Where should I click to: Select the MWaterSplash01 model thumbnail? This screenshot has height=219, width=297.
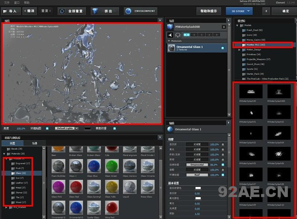[x=247, y=112]
